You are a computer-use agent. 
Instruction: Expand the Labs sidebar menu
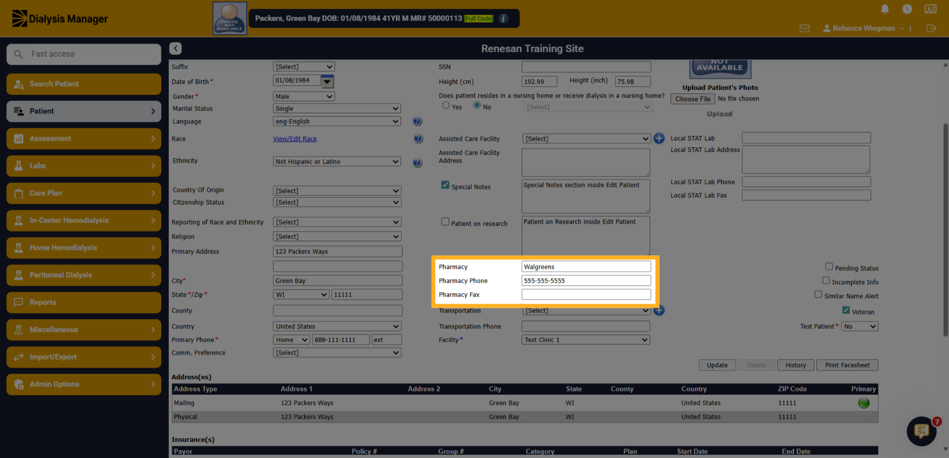(84, 166)
